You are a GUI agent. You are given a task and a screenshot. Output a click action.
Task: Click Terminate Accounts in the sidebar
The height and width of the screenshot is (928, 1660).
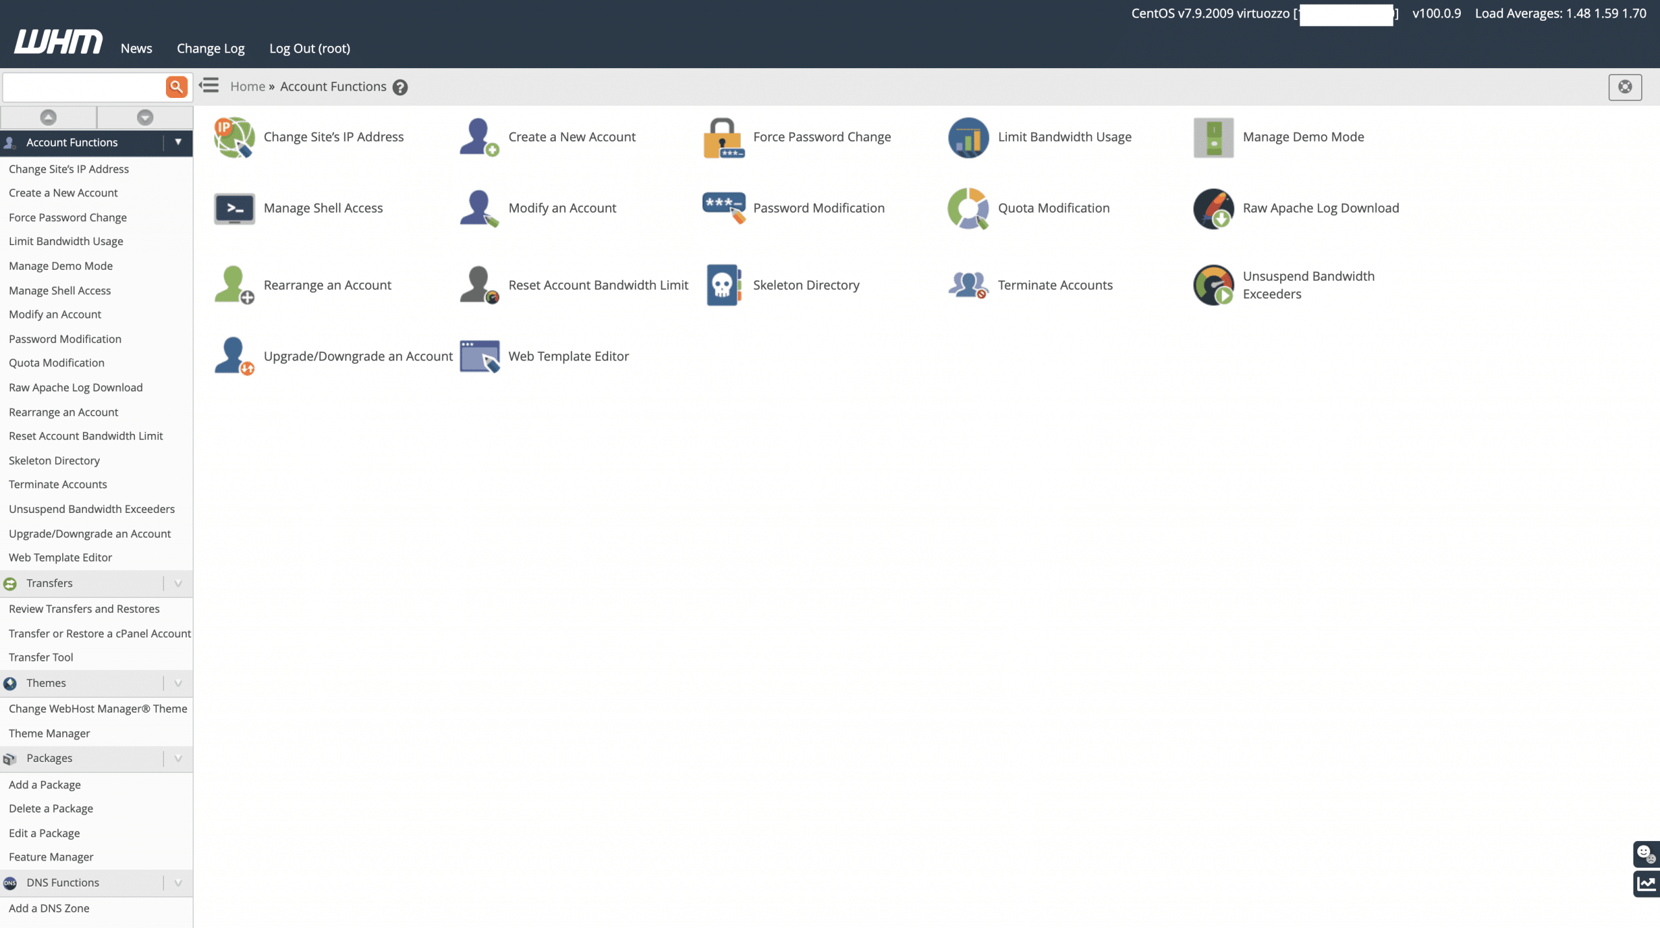point(58,484)
